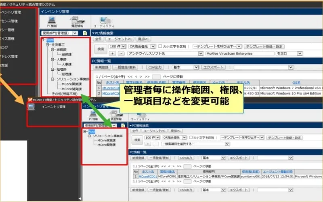The image size is (323, 202).
Task: Switch to エージェントPC filter in upper window
Action: click(x=120, y=39)
